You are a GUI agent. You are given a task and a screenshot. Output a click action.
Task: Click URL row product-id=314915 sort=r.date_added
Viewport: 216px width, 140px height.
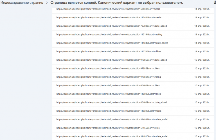pos(133,136)
